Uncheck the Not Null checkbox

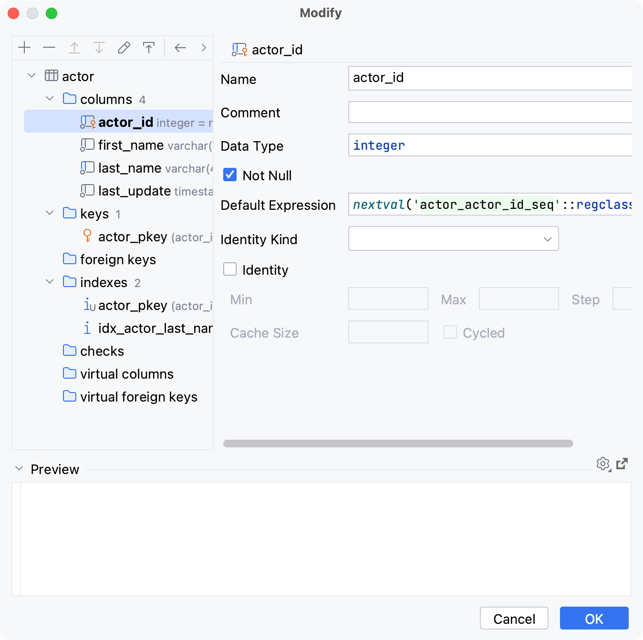(x=230, y=175)
